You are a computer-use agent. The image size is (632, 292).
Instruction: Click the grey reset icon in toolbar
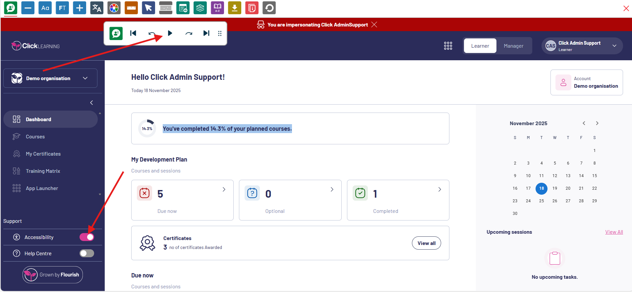[269, 8]
